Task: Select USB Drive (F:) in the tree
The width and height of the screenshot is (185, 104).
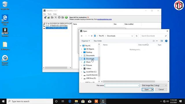Action: 91,78
